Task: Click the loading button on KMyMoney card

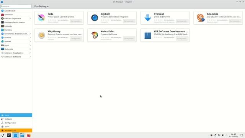Action: tap(76, 38)
